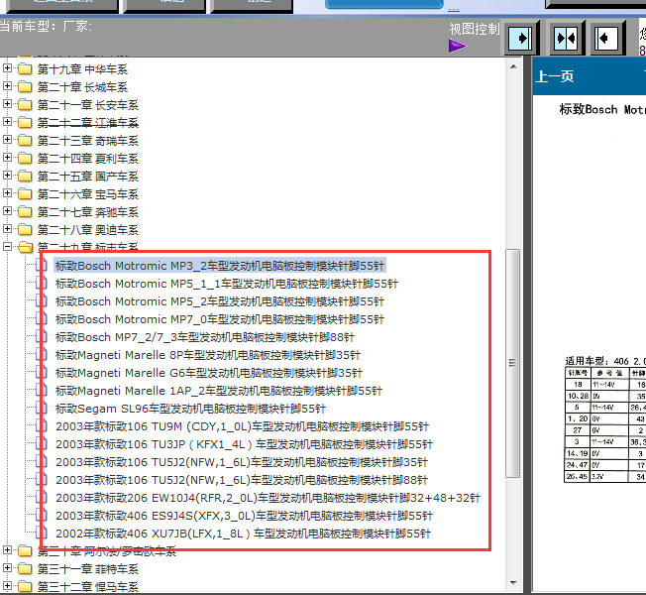Expand 第二十八章 奥迪车系 chapter

[7, 228]
